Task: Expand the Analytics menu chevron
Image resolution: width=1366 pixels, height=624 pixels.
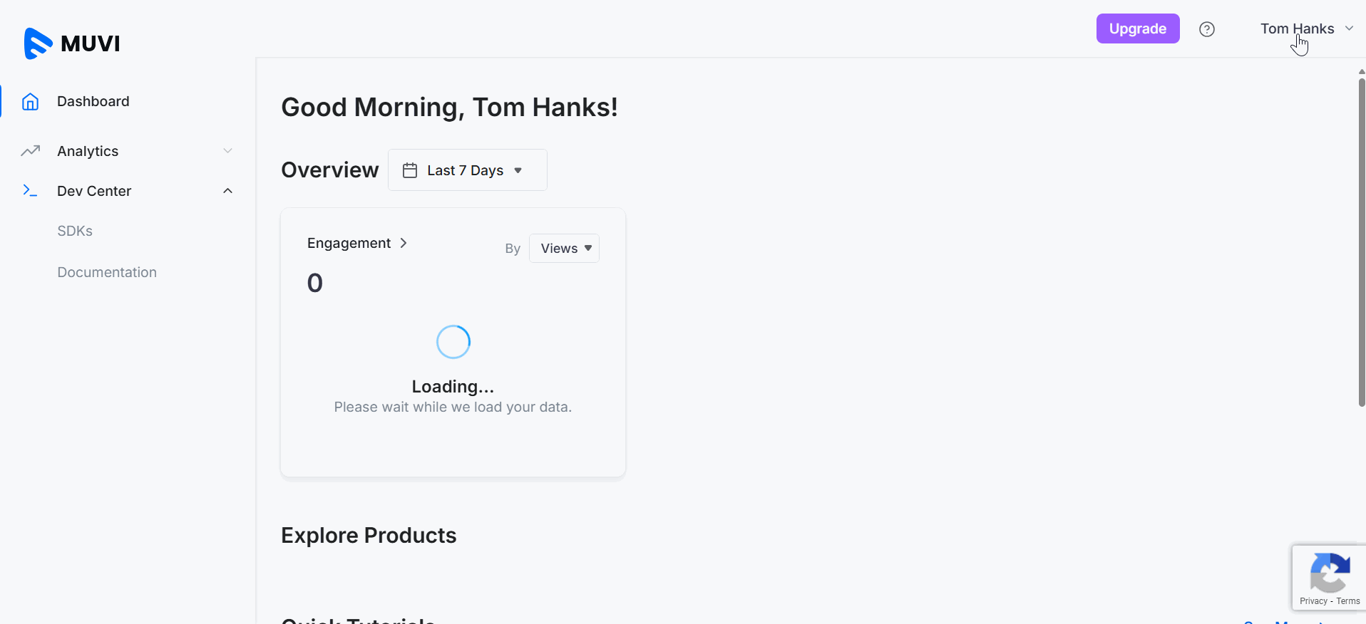Action: point(227,151)
